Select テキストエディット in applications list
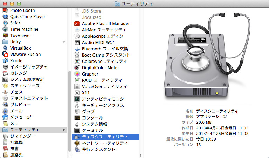 point(34,98)
